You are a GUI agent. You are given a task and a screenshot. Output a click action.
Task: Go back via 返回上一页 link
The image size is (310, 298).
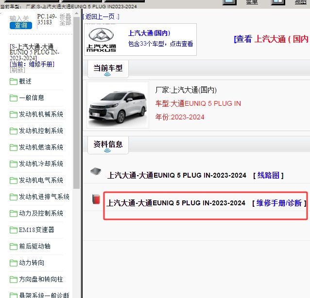(101, 17)
